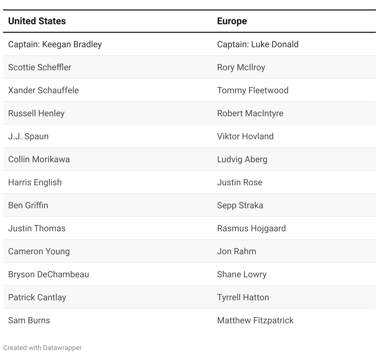Click Rory McIlroy in the table
The width and height of the screenshot is (379, 355).
pyautogui.click(x=241, y=67)
